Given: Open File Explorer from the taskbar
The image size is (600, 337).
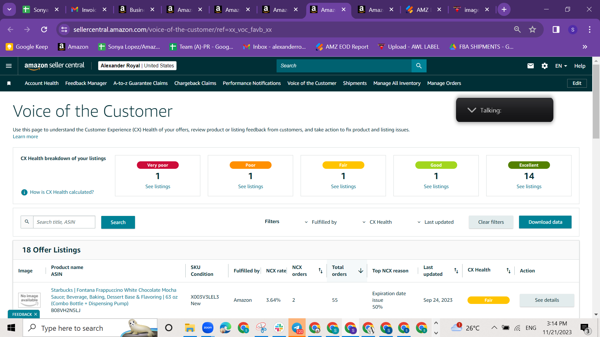Looking at the screenshot, I should point(190,328).
